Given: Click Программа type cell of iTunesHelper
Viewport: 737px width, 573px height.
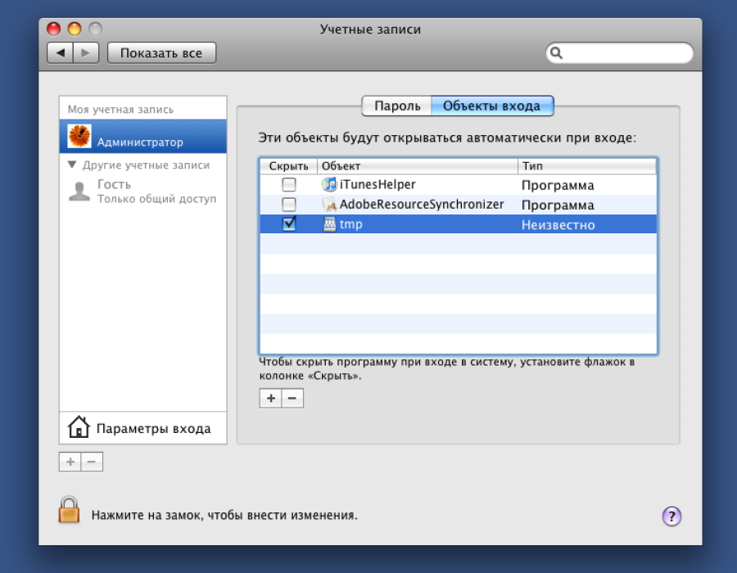Looking at the screenshot, I should 558,186.
